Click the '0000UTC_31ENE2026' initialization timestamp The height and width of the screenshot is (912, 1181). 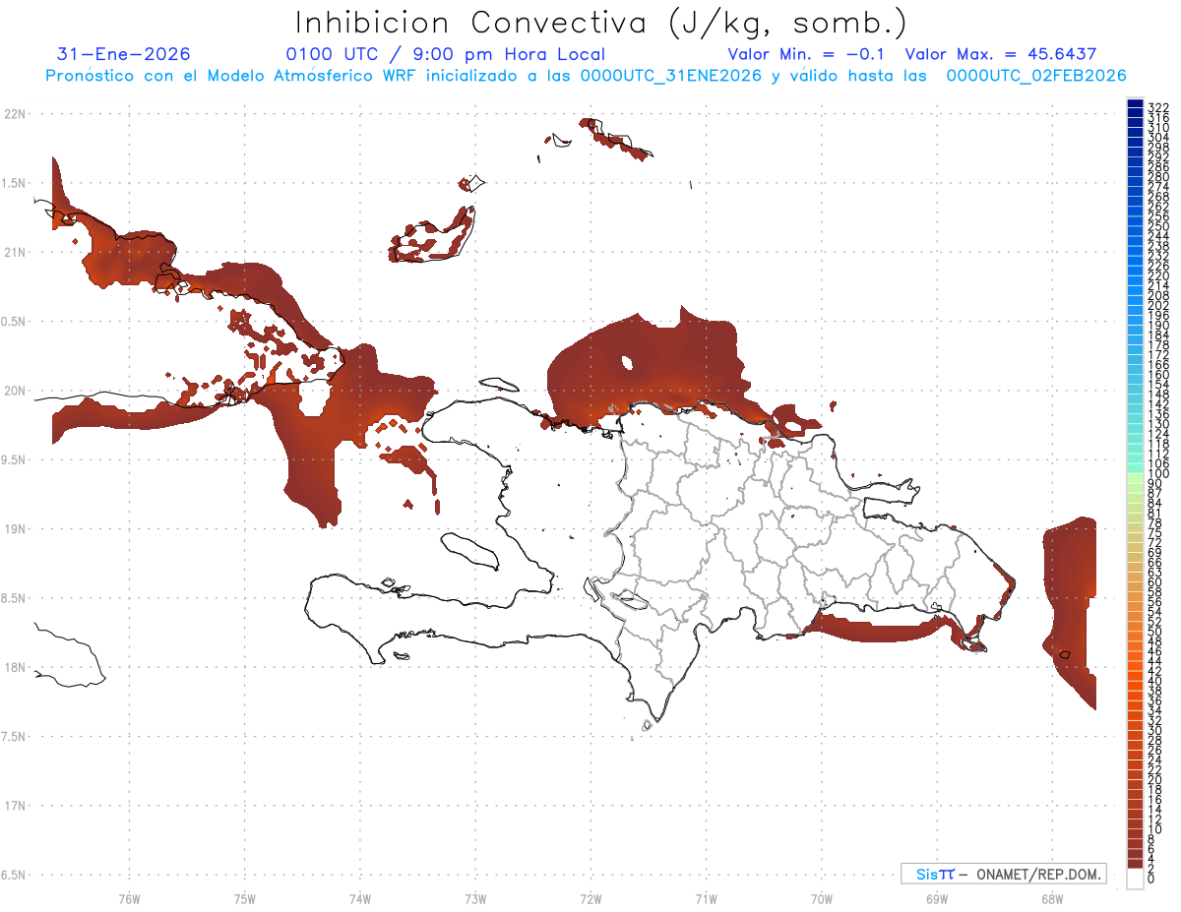pos(671,76)
